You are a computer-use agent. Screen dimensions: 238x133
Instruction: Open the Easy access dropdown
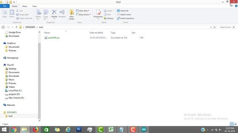pos(83,14)
